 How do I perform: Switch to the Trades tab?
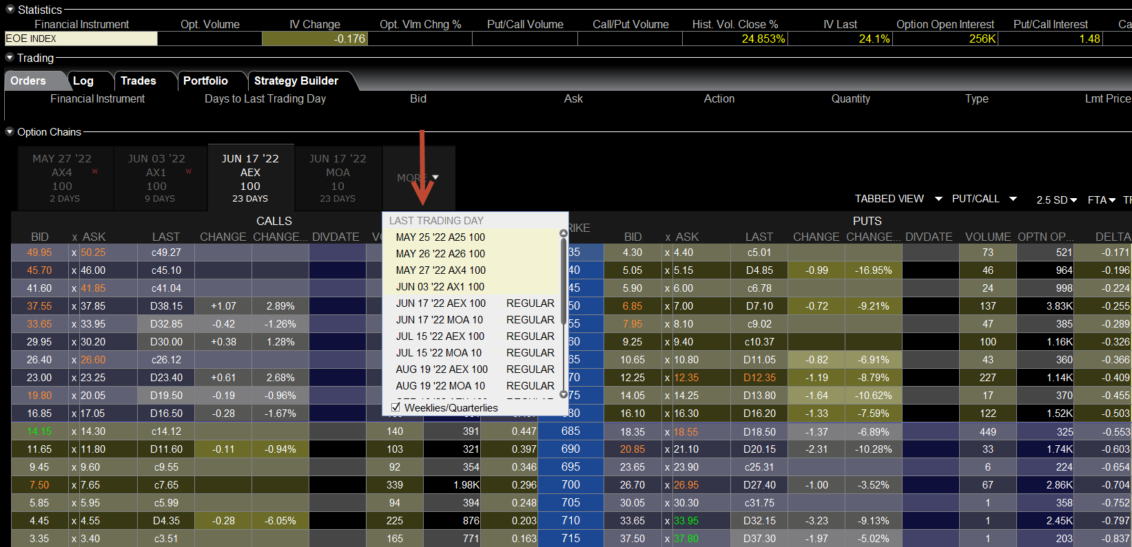click(138, 81)
